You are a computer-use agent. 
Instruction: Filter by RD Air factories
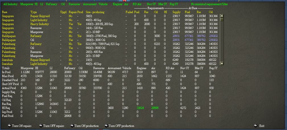(x=137, y=4)
